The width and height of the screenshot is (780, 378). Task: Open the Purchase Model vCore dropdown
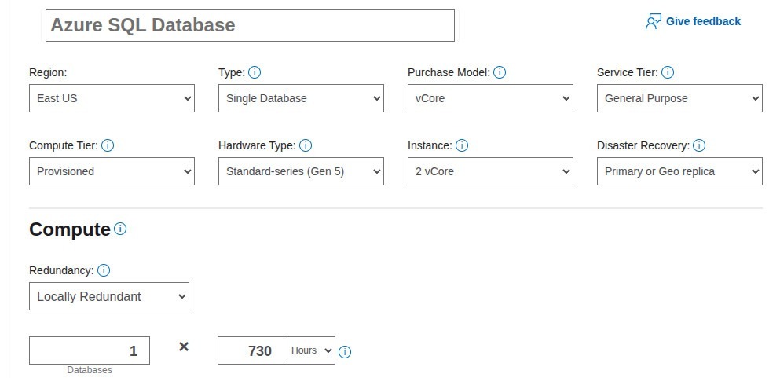click(490, 98)
